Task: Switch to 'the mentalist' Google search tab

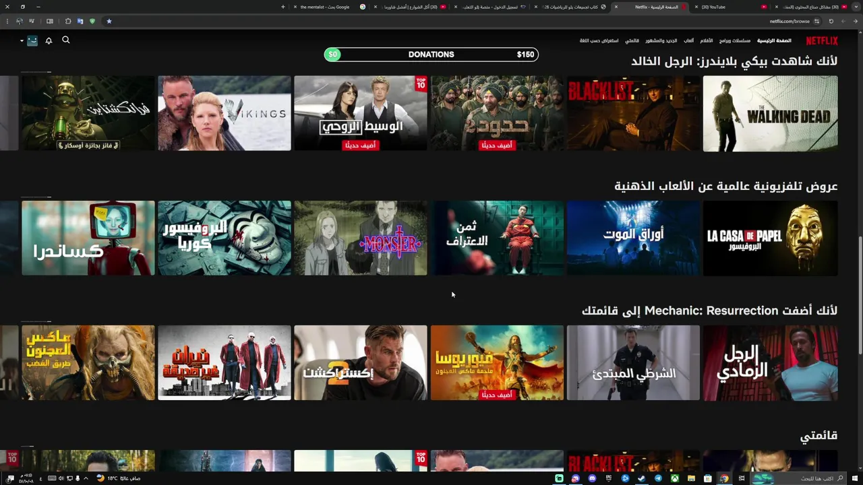Action: (330, 7)
